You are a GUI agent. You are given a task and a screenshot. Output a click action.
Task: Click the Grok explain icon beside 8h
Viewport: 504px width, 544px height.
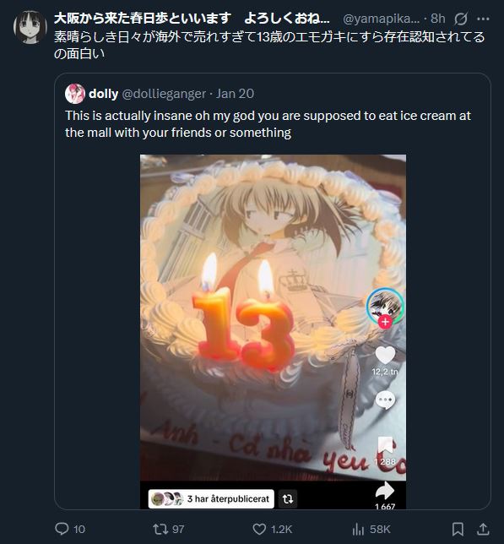[x=461, y=19]
